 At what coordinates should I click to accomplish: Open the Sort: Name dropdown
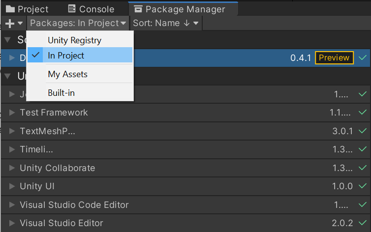click(165, 23)
